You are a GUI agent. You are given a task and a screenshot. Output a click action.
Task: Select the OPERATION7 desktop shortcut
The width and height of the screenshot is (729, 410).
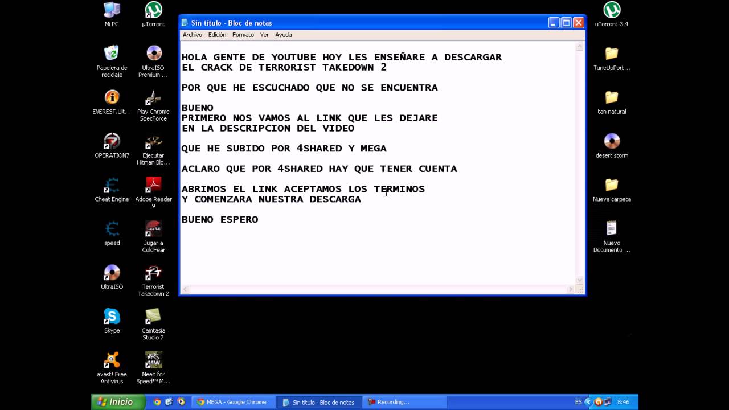coord(112,145)
